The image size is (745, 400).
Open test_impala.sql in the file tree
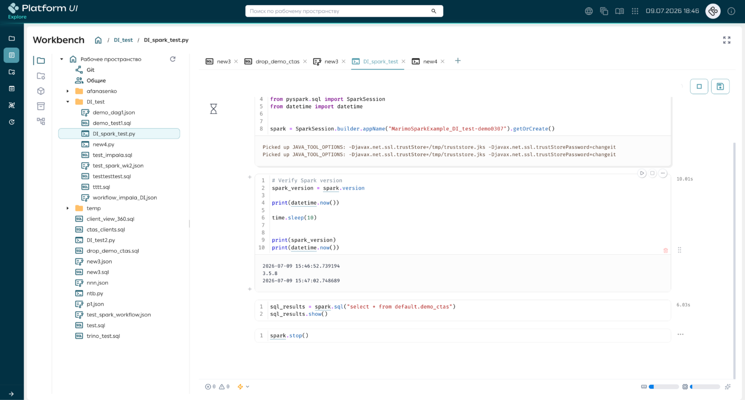click(112, 155)
